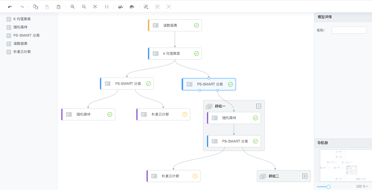Click the 模型详情 panel header

tap(343, 17)
